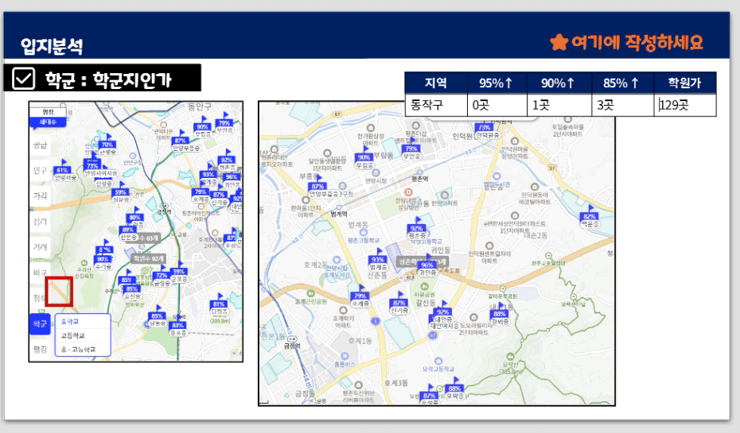Click the 70% school flag in left map
This screenshot has height=433, width=740.
coord(107,145)
